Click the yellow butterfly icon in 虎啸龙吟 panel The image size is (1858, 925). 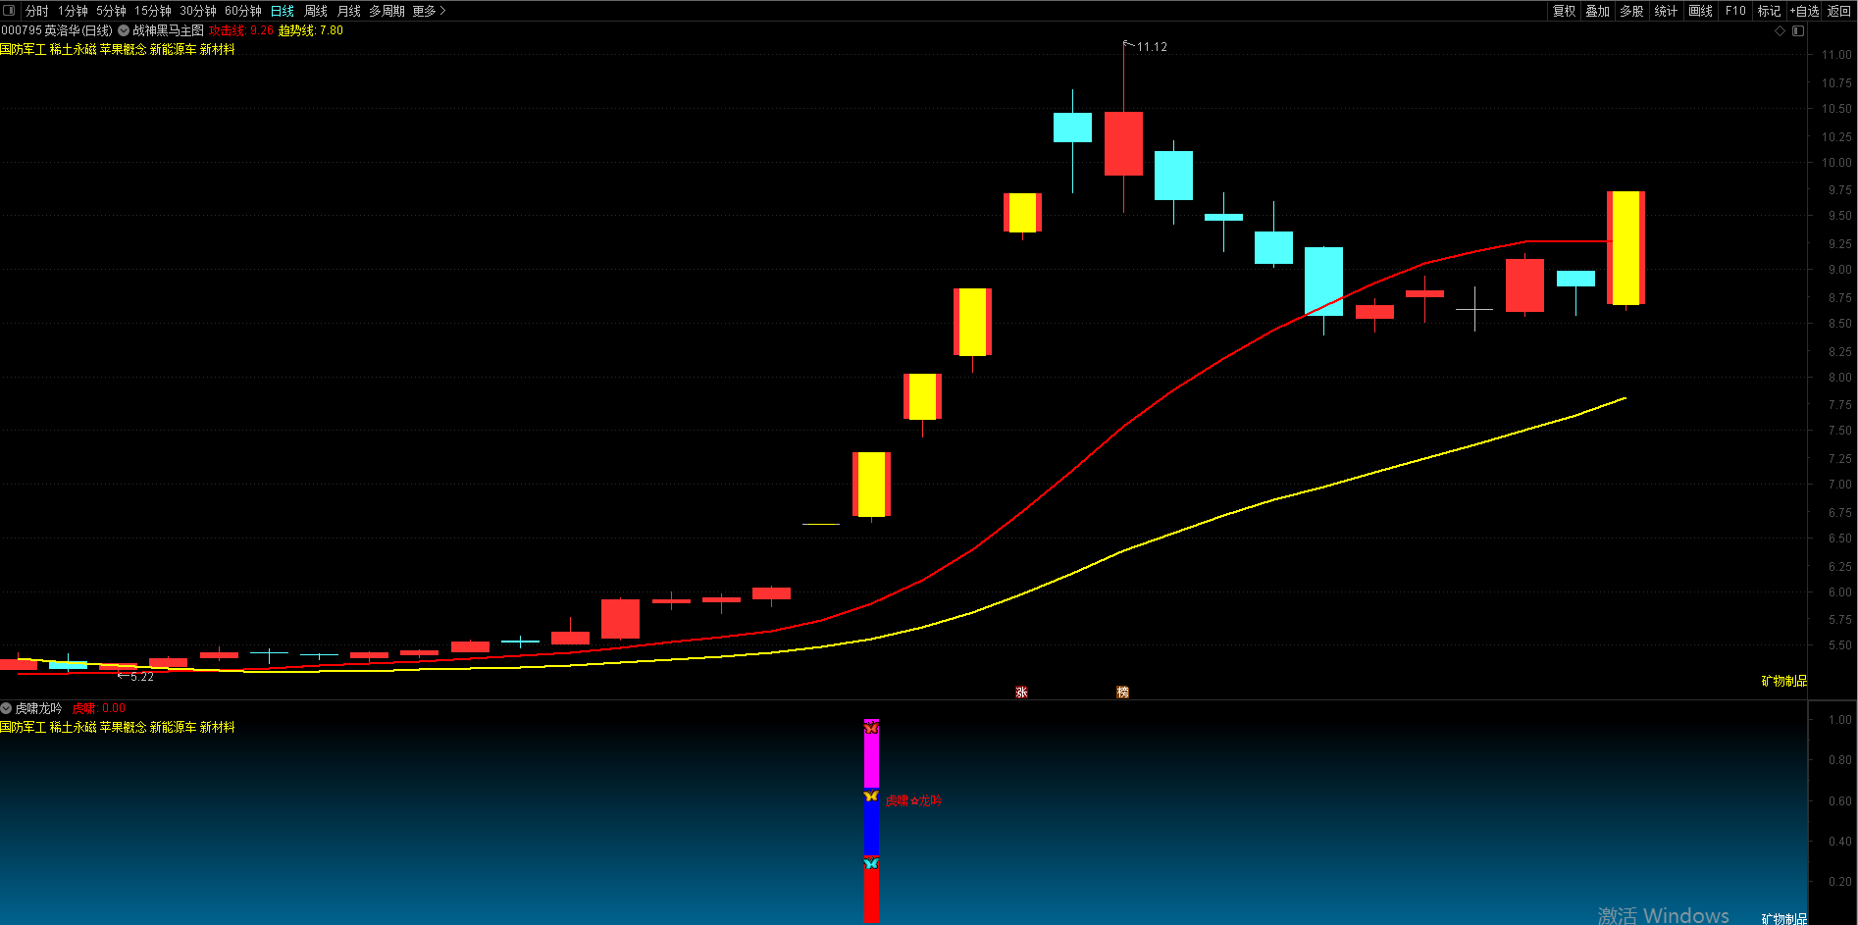coord(871,796)
